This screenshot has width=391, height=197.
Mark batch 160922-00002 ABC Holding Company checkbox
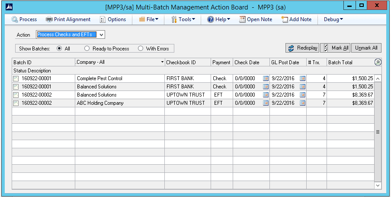[16, 103]
